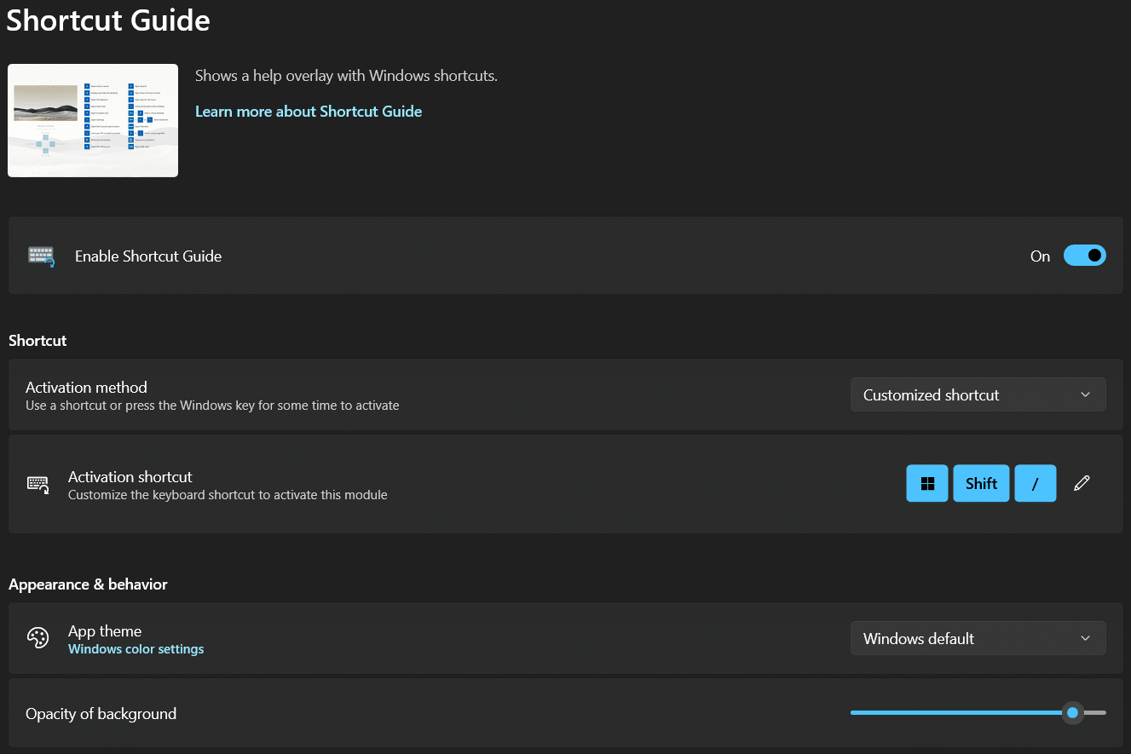This screenshot has width=1131, height=754.
Task: Click the On label beside the toggle
Action: coord(1040,256)
